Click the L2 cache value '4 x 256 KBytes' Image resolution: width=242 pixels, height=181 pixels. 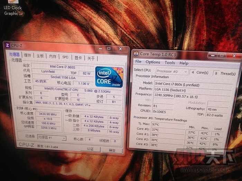(94, 126)
